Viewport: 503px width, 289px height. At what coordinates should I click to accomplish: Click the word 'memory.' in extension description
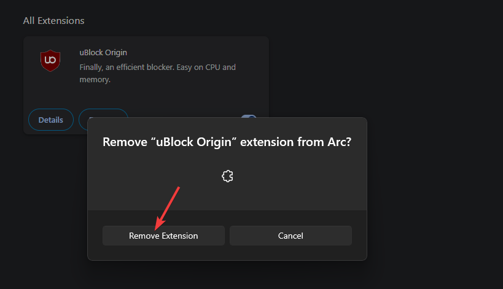tap(95, 79)
